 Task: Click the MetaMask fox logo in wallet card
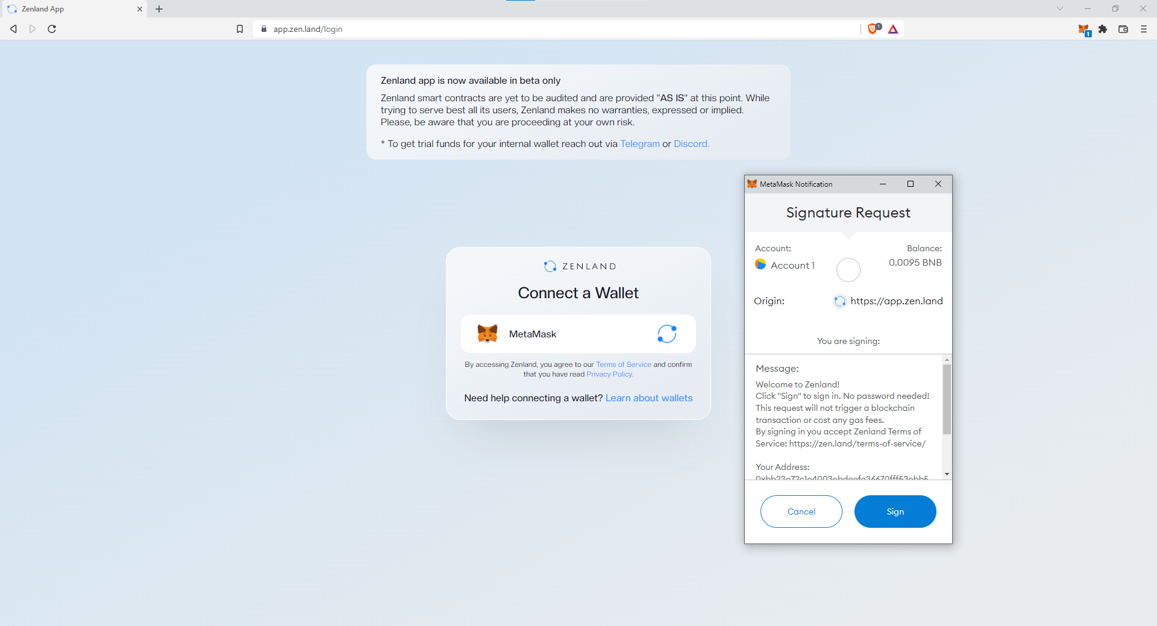pyautogui.click(x=488, y=333)
